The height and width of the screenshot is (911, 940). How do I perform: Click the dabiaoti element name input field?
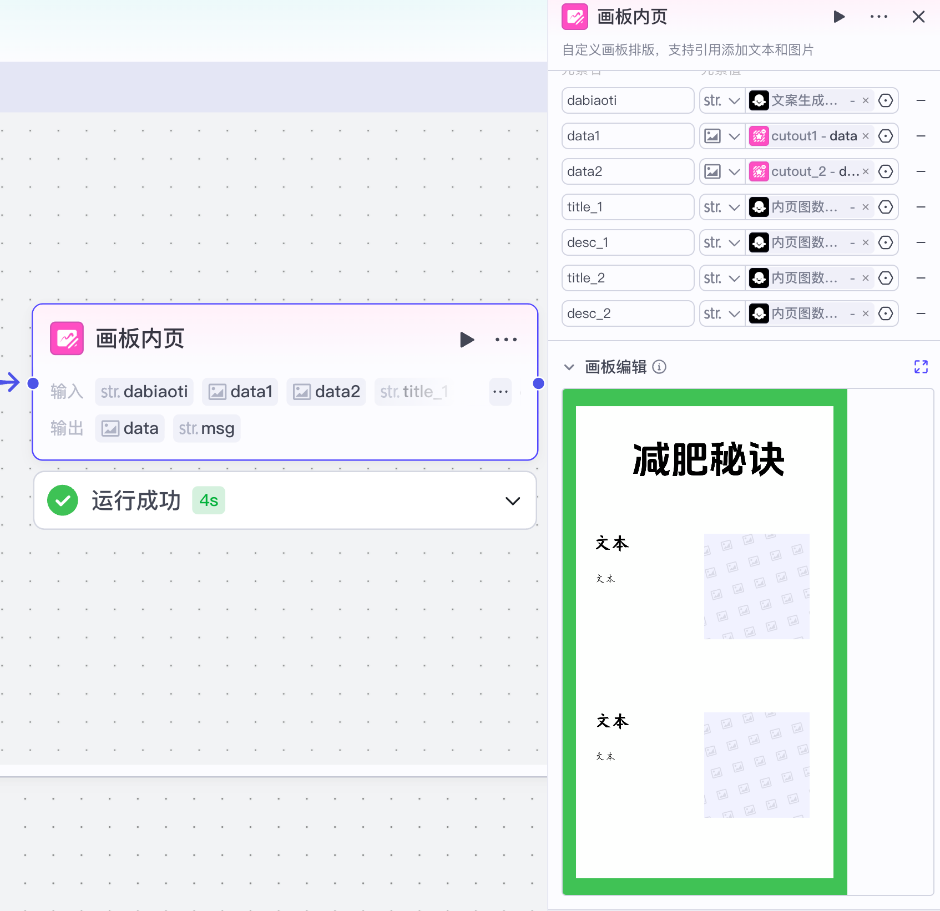pyautogui.click(x=627, y=100)
